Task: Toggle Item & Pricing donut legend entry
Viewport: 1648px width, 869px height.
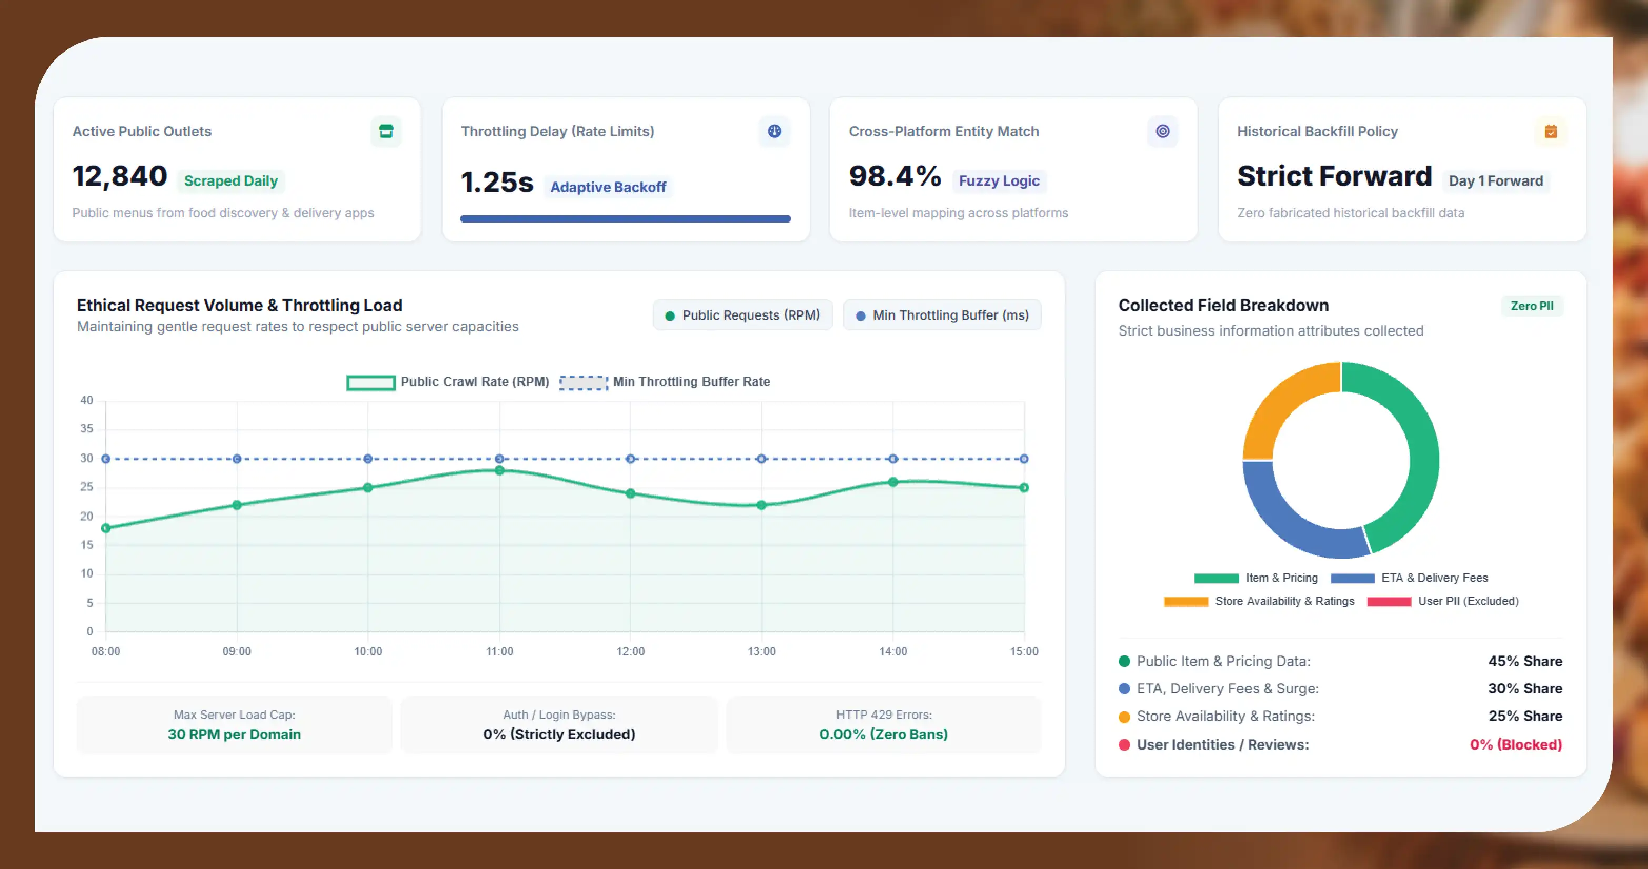Action: click(x=1256, y=578)
